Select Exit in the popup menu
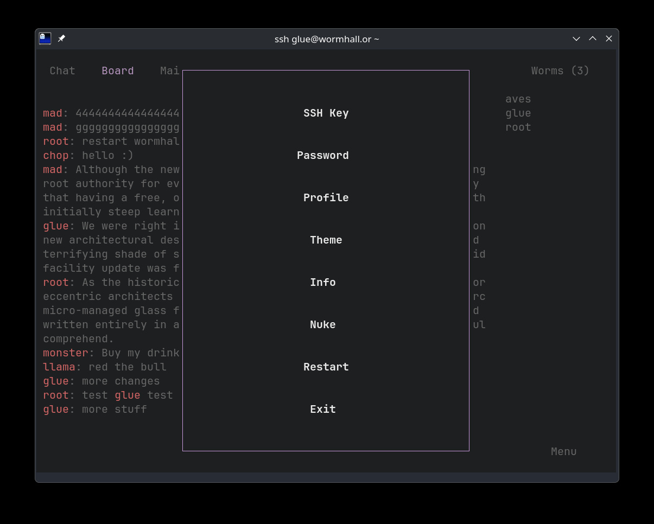Screen dimensions: 654x524 [322, 409]
